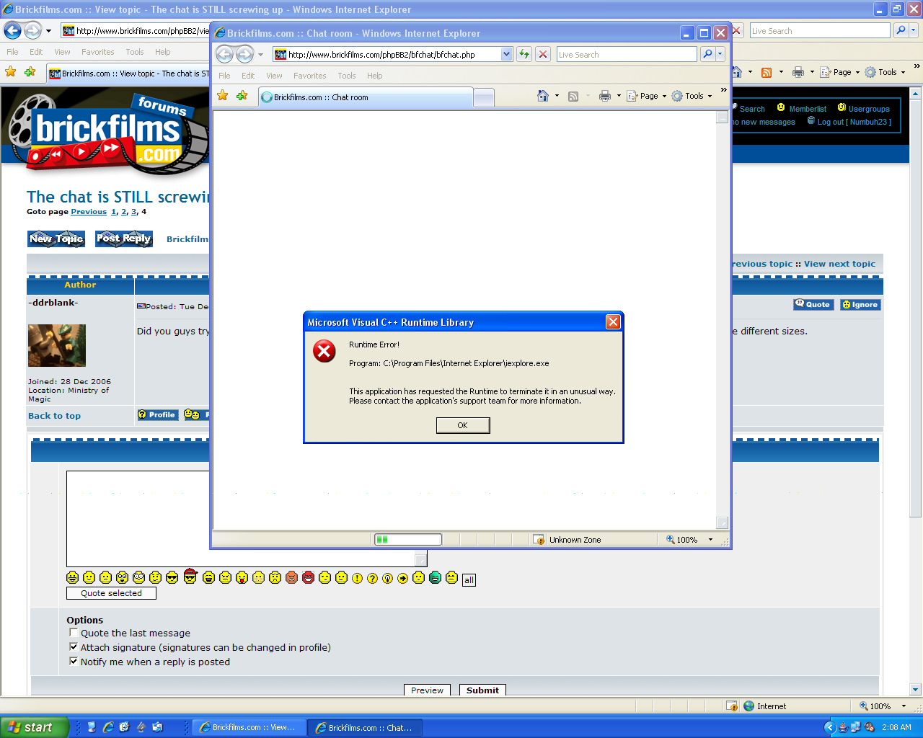Insert the green emoticon
This screenshot has height=738, width=923.
(435, 577)
